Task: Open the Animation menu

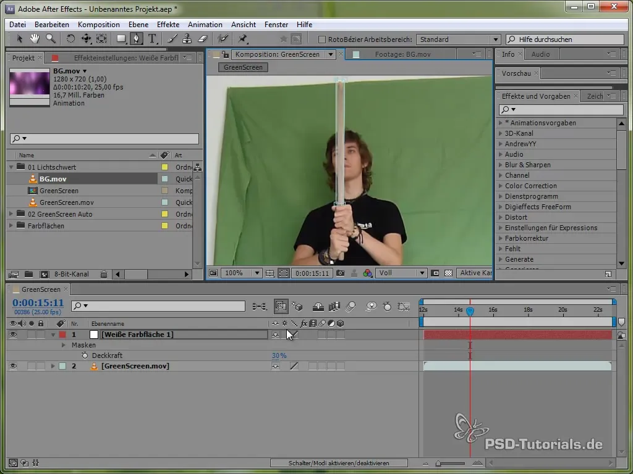Action: tap(205, 25)
